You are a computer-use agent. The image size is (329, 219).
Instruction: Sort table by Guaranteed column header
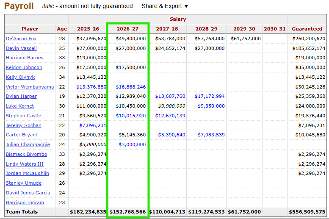click(307, 29)
